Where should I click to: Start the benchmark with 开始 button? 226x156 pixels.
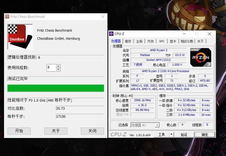19,131
